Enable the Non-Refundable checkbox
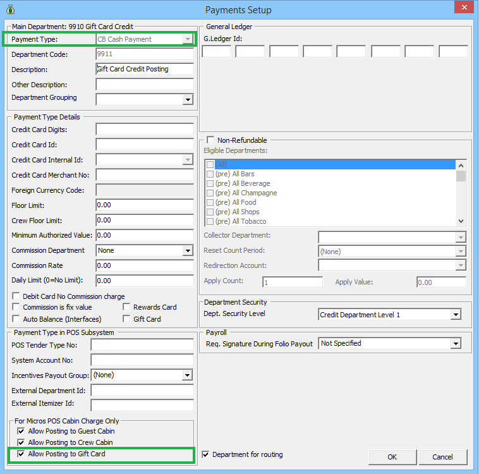The height and width of the screenshot is (474, 479). [x=210, y=140]
